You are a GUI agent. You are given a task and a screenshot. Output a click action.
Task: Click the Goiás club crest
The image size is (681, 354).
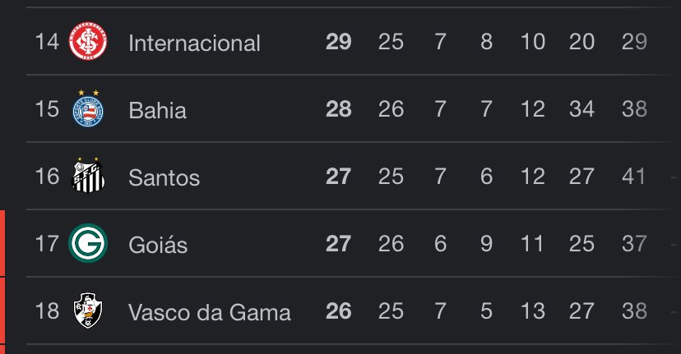tap(87, 244)
